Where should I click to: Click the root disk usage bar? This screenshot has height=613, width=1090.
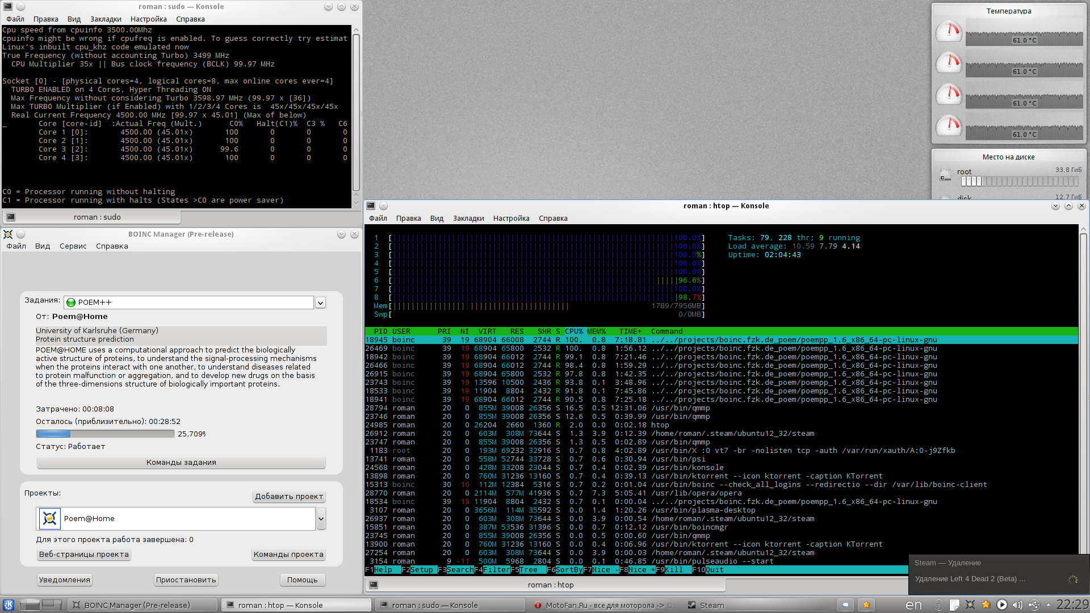coord(1020,182)
